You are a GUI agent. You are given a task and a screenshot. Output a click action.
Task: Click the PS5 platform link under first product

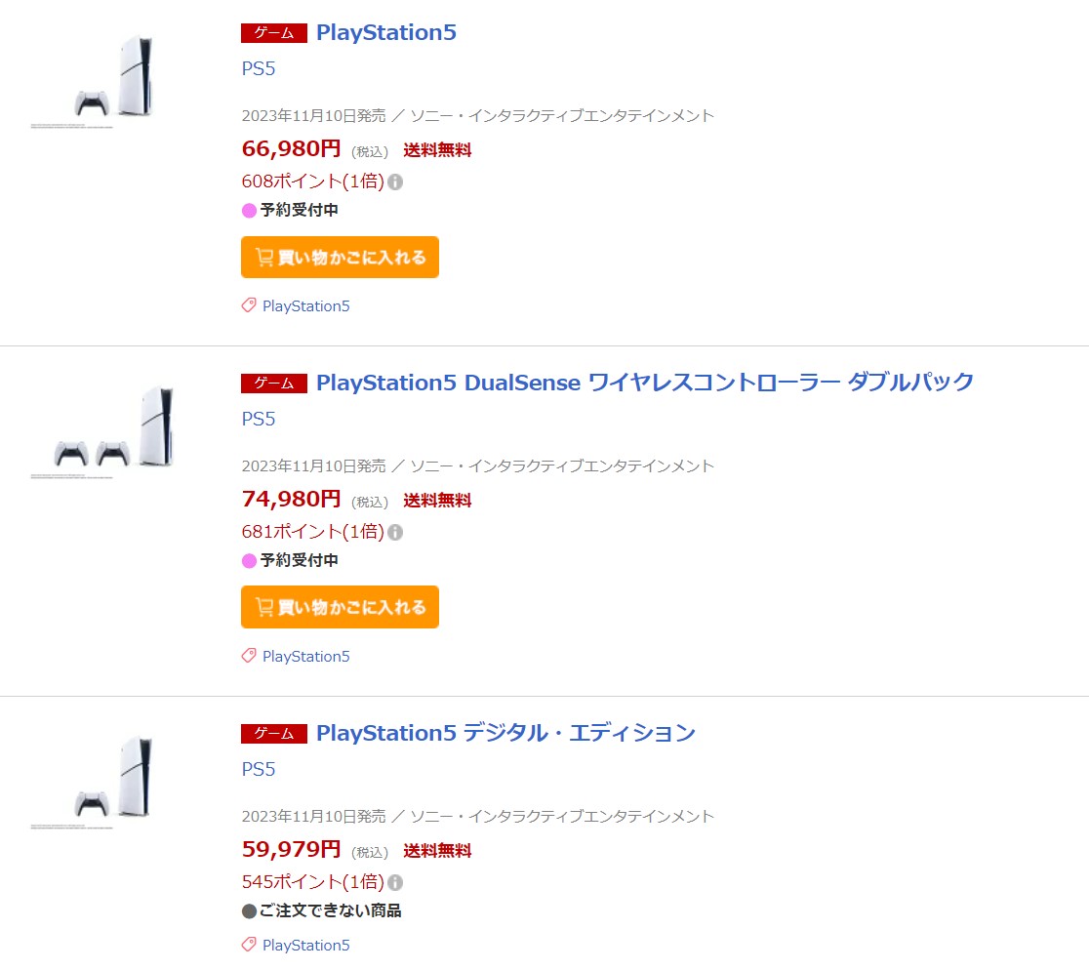point(259,69)
